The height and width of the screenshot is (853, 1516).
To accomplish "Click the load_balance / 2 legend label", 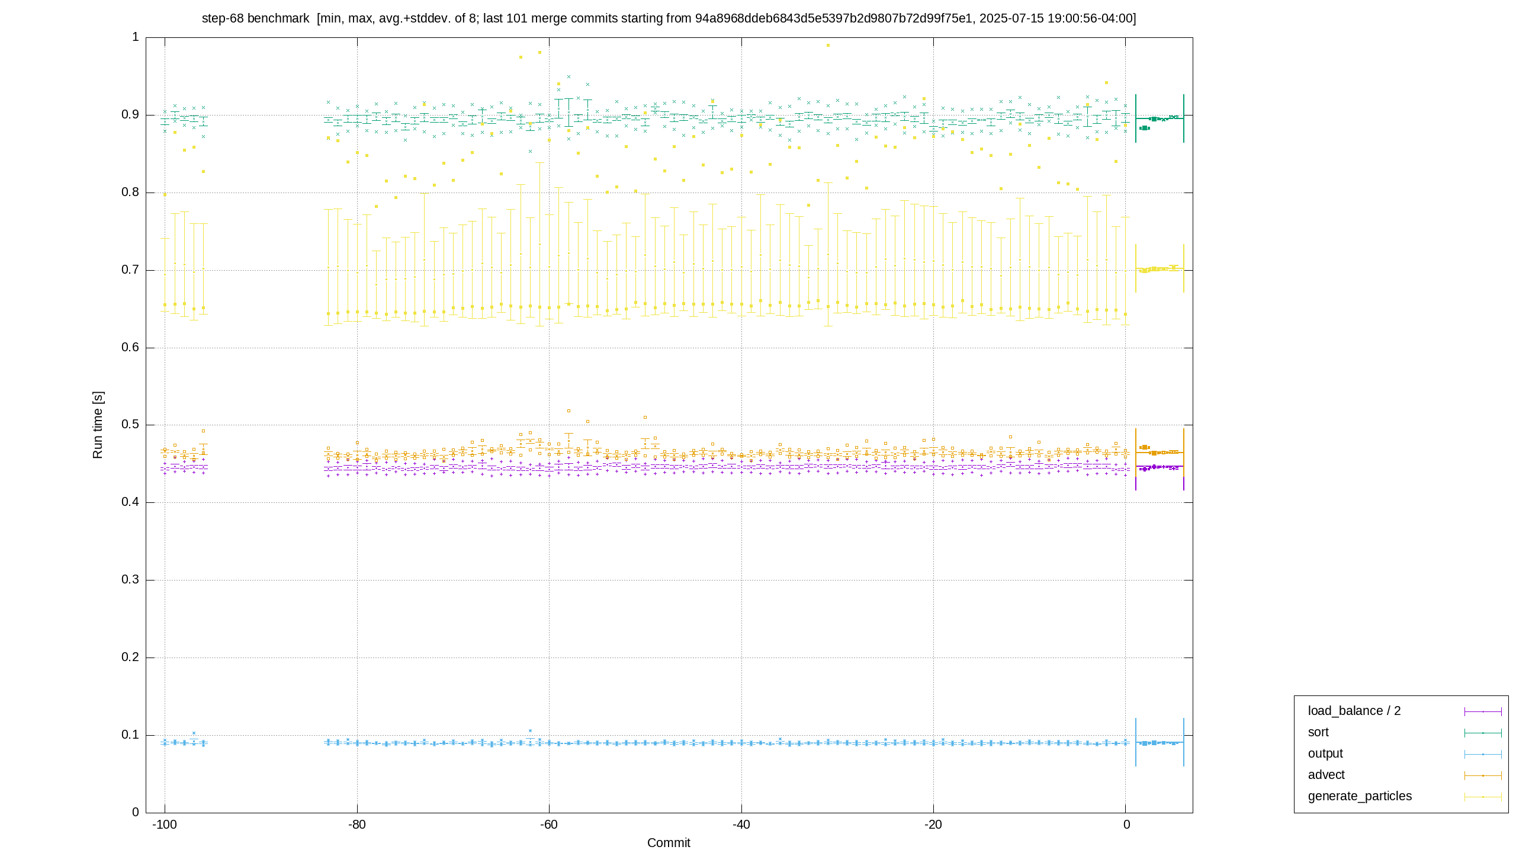I will tap(1354, 711).
